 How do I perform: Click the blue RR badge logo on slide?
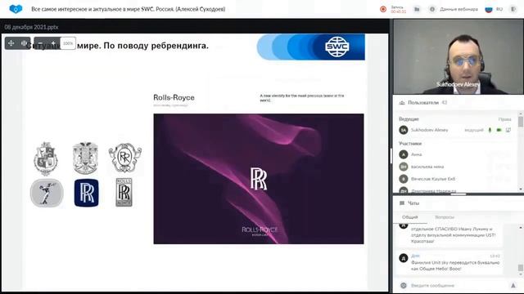[86, 193]
